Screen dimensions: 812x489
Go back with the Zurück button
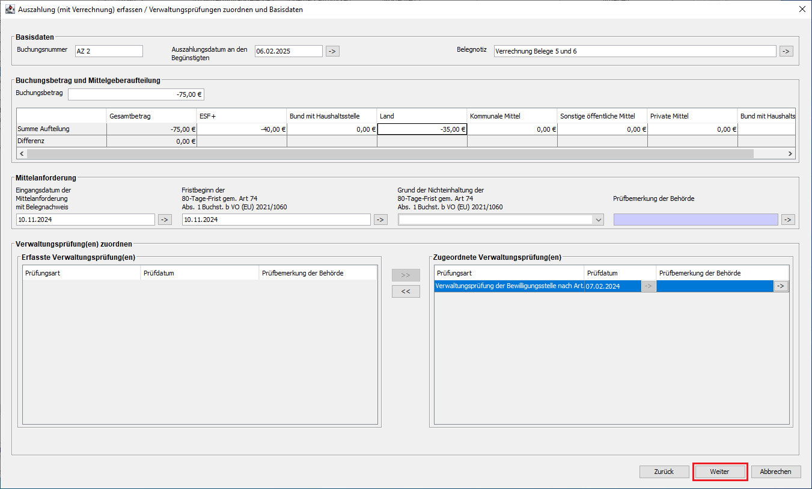pyautogui.click(x=664, y=472)
